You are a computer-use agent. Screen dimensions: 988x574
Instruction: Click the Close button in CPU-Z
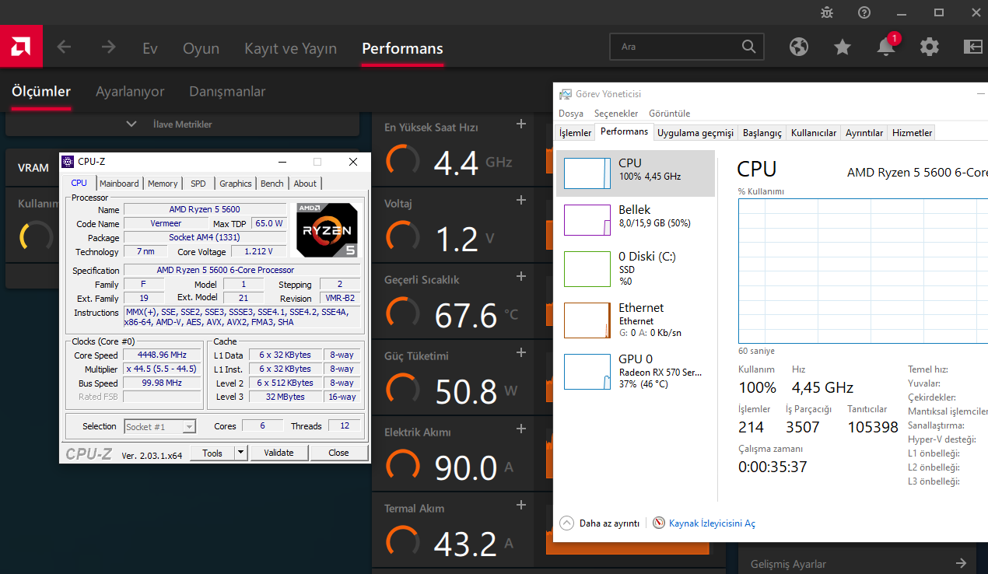click(338, 453)
